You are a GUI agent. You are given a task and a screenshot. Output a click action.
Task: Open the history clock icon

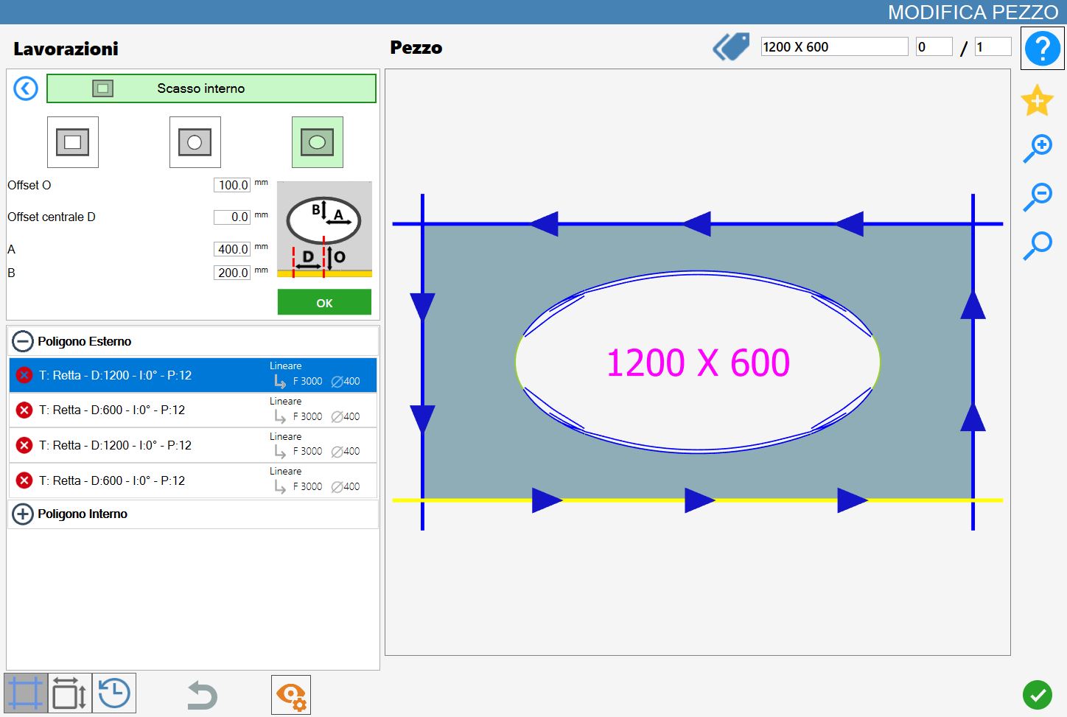(x=114, y=693)
